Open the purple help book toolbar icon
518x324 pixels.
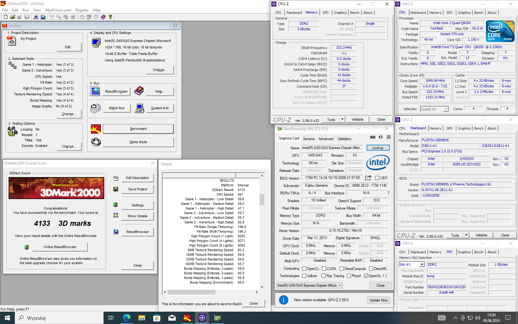(103, 17)
